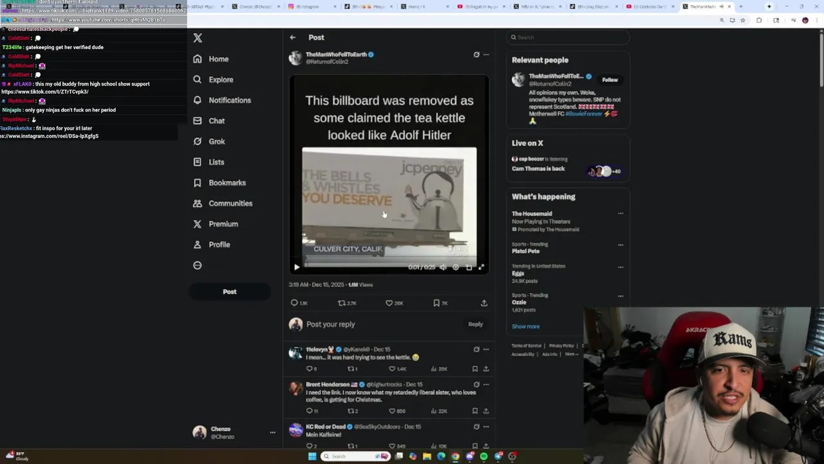Open video settings gear

point(456,267)
